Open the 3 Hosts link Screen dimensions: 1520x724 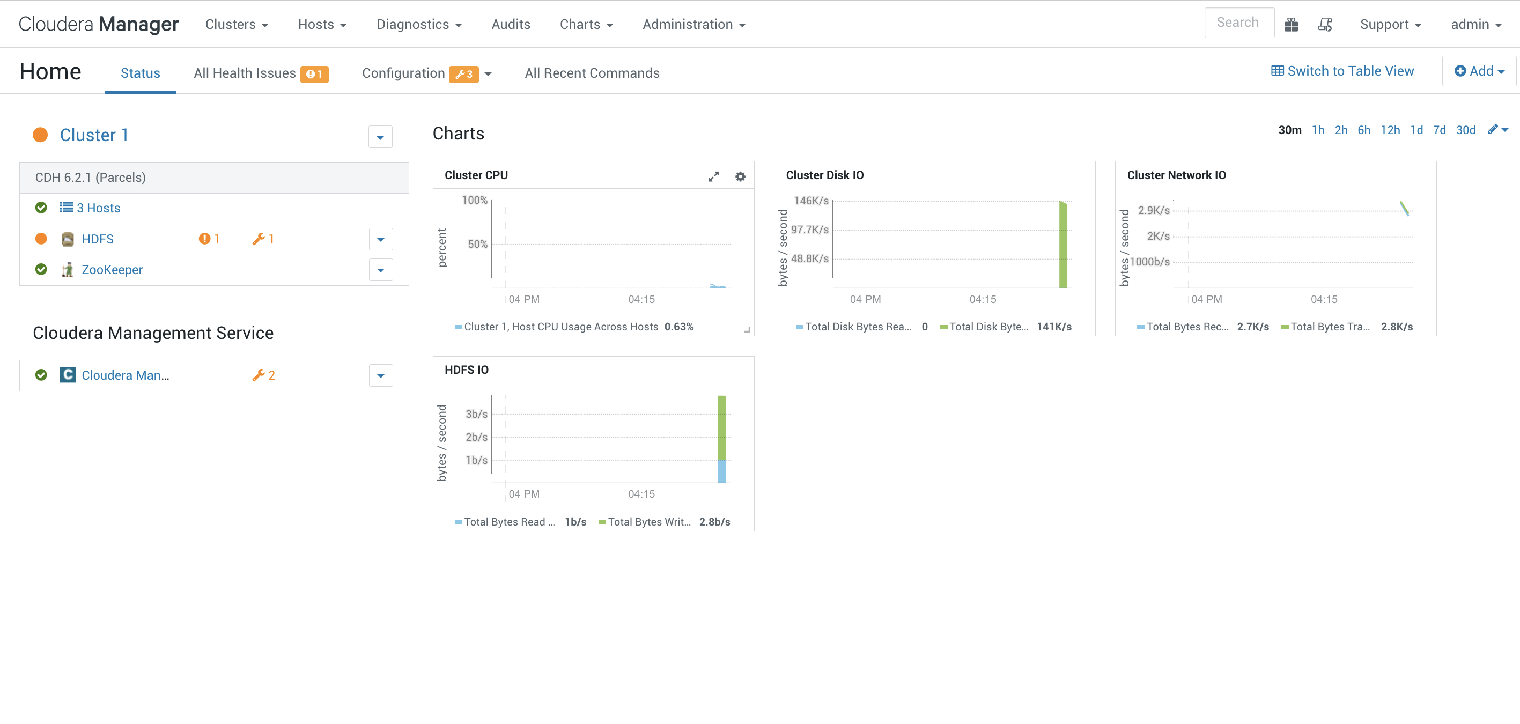click(99, 208)
